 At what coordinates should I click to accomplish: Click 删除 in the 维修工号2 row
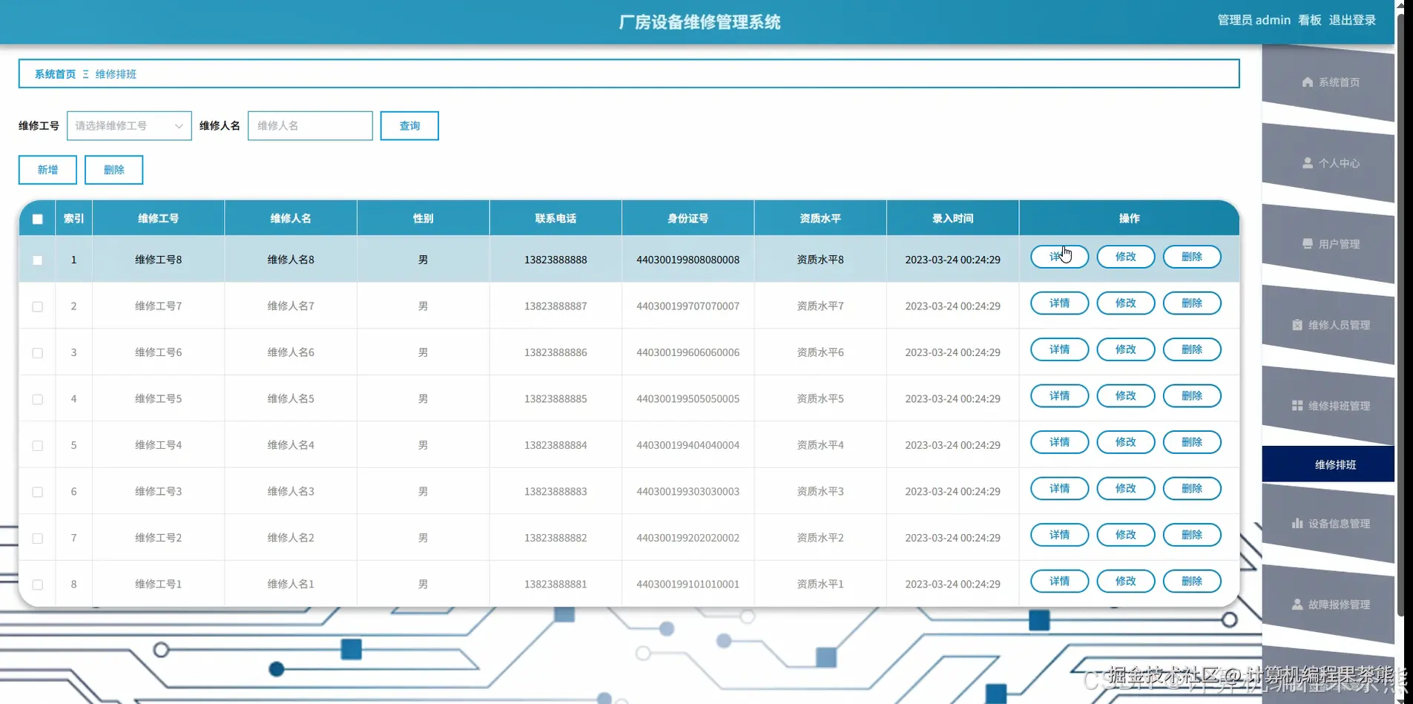pyautogui.click(x=1191, y=535)
